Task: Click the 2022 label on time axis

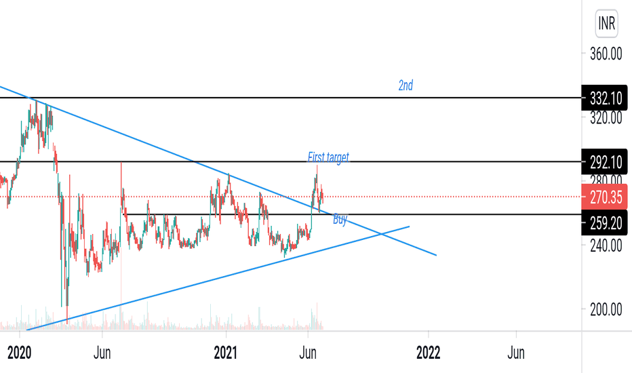Action: click(429, 353)
